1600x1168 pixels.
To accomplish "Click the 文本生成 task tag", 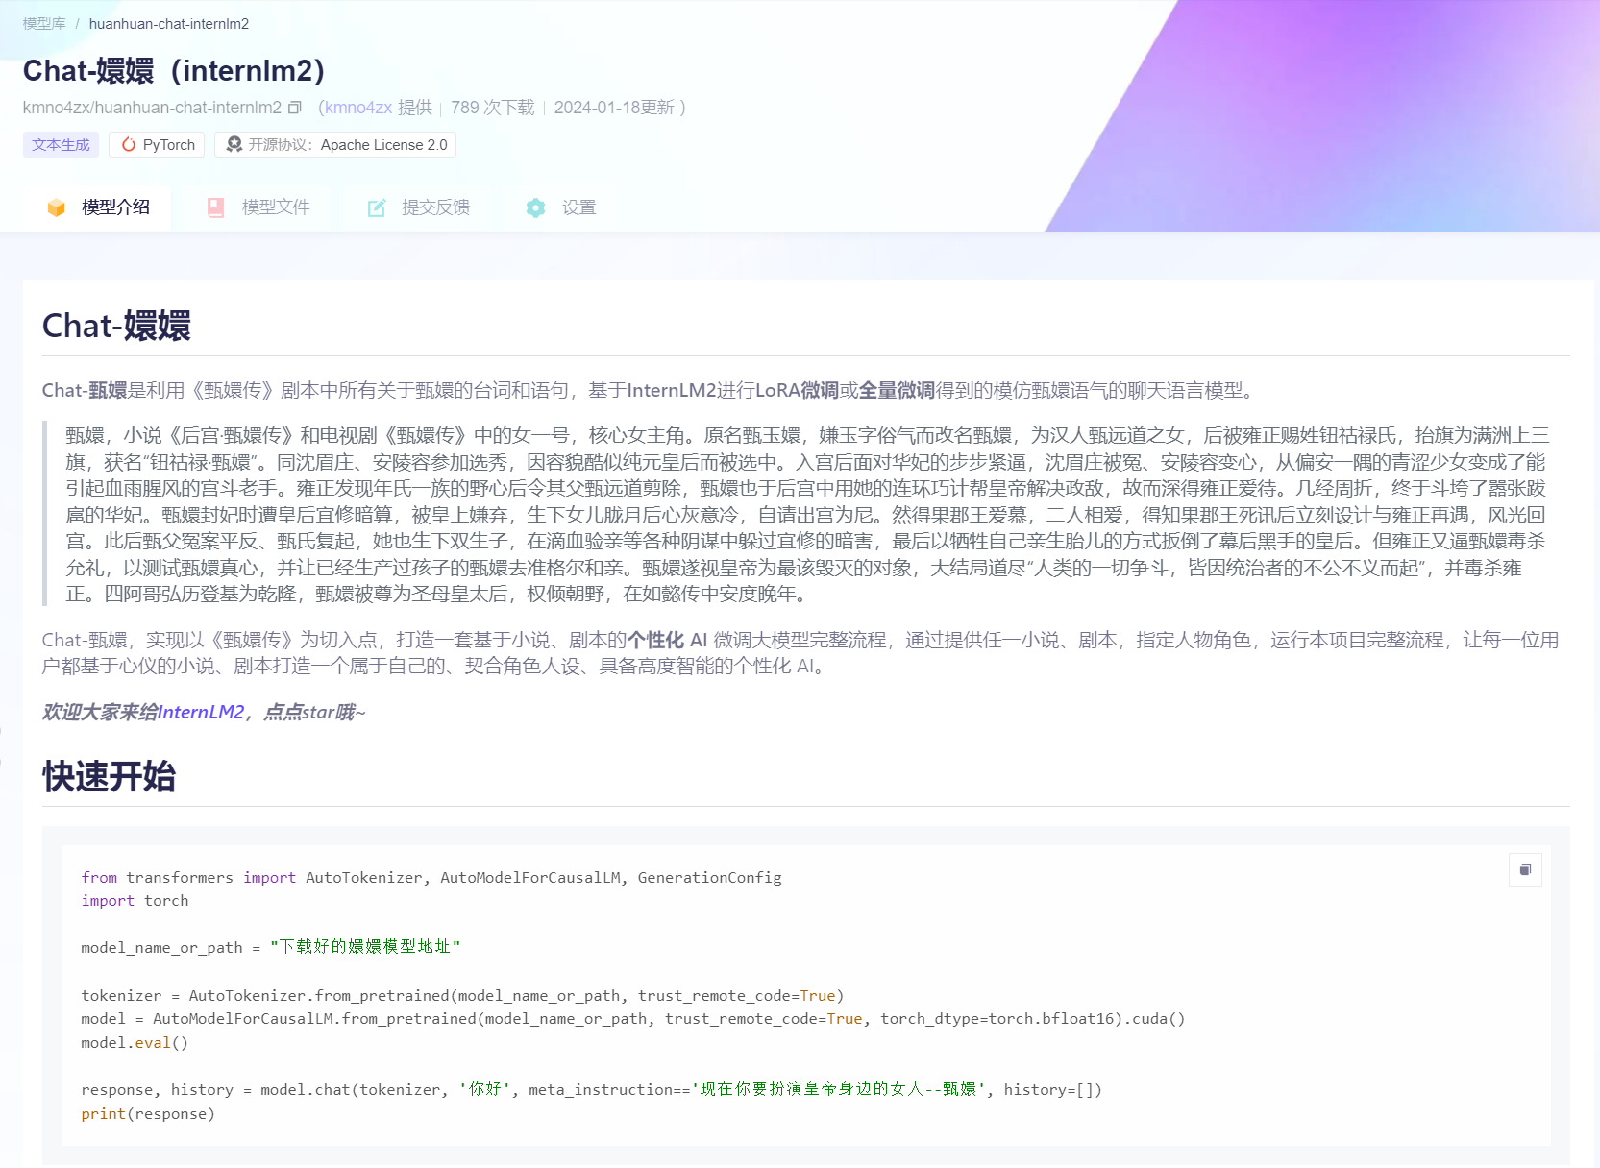I will (61, 145).
